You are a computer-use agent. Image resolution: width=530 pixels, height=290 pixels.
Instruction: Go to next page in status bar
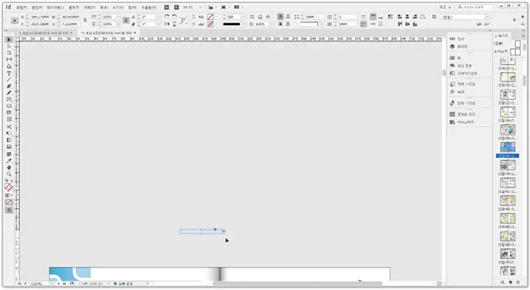[x=59, y=284]
